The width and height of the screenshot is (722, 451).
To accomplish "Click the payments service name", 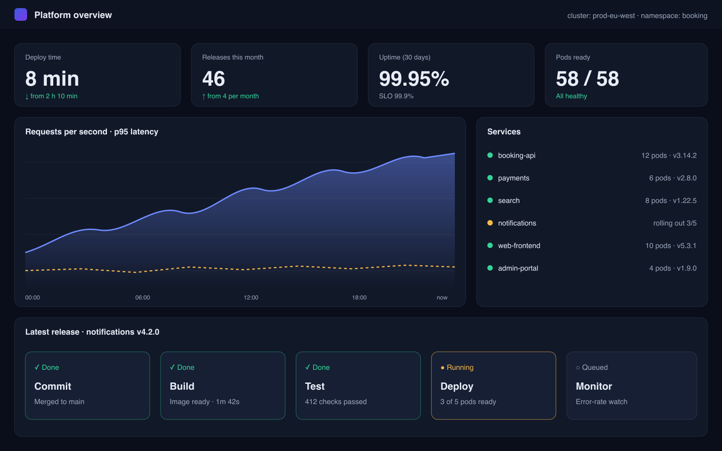I will tap(514, 178).
